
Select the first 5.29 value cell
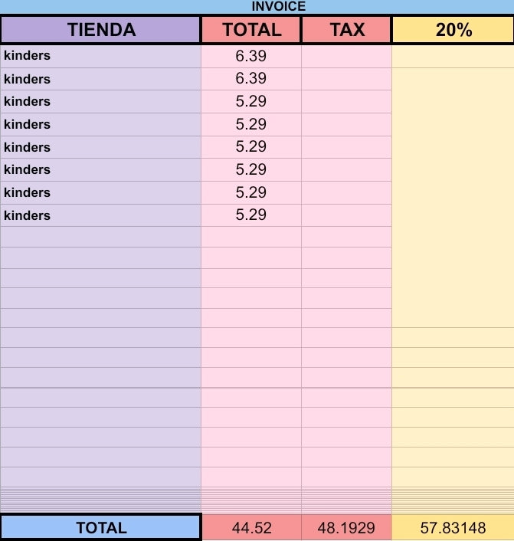coord(251,102)
